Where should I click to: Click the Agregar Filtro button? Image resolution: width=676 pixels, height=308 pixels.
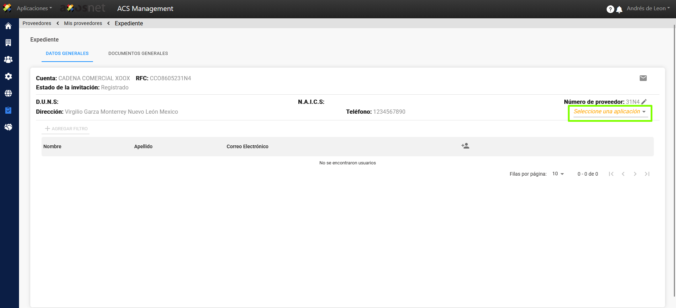(x=66, y=129)
